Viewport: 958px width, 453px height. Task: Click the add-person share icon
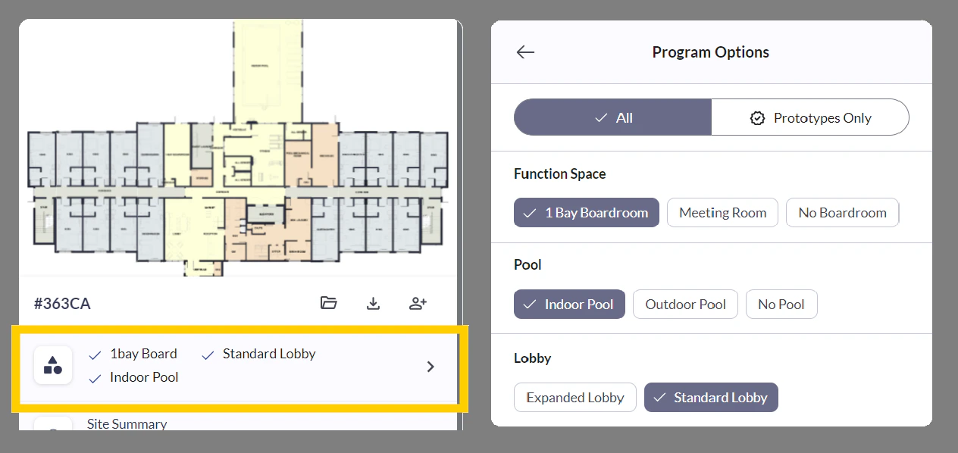click(x=418, y=302)
